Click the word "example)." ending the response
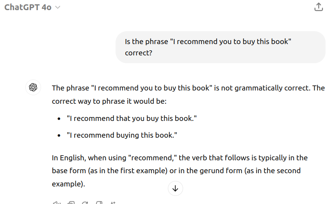 pos(68,184)
